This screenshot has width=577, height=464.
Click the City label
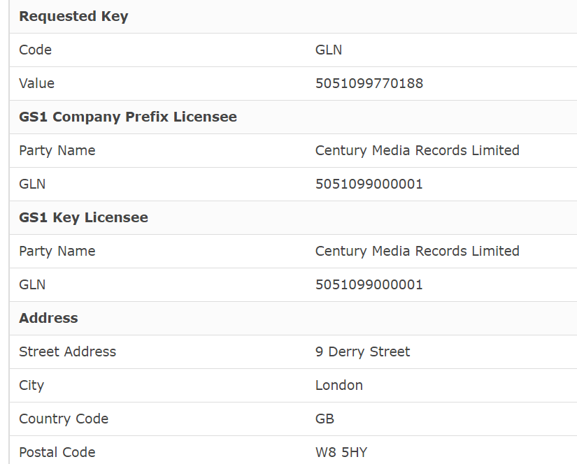point(31,386)
